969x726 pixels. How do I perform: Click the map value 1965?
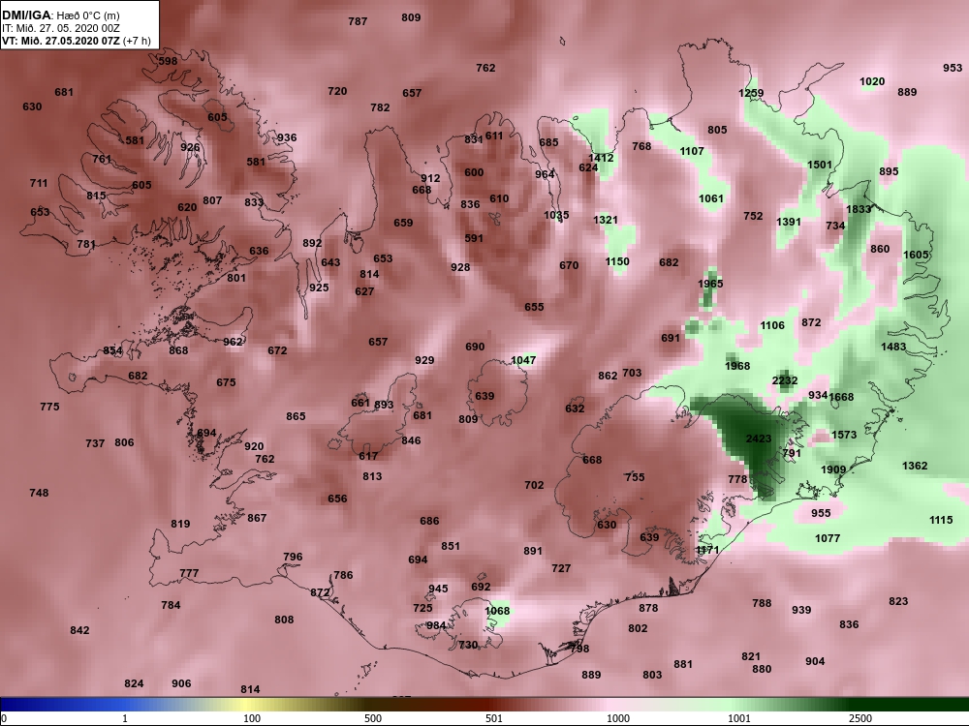pos(710,284)
